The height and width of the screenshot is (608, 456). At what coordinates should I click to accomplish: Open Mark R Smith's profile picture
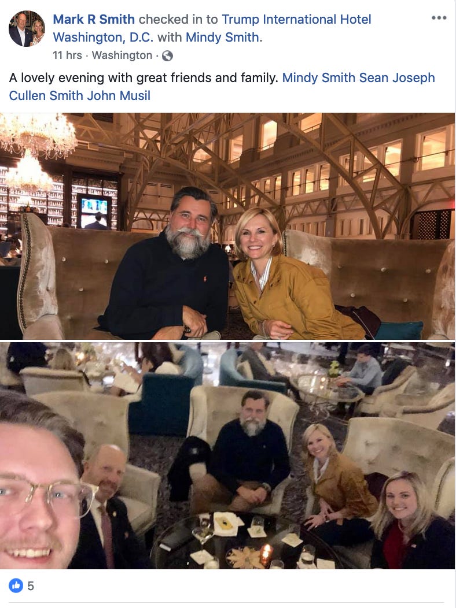click(x=27, y=29)
